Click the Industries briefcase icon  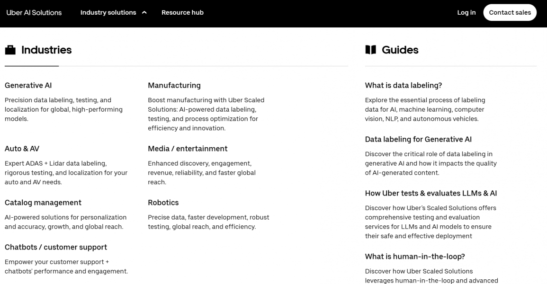click(x=10, y=50)
